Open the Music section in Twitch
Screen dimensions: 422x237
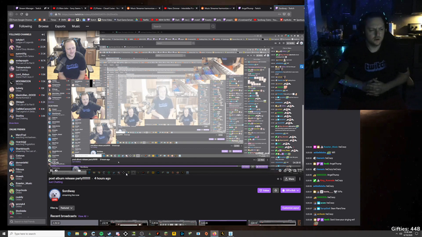76,26
